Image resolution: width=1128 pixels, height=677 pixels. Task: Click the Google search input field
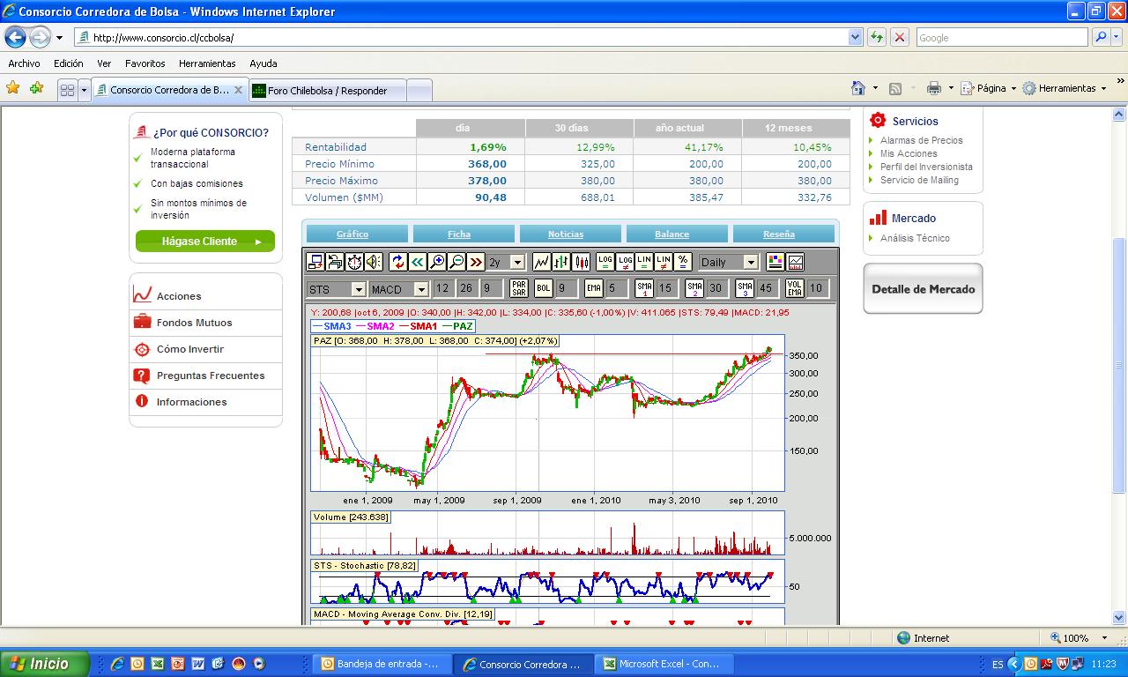1001,38
